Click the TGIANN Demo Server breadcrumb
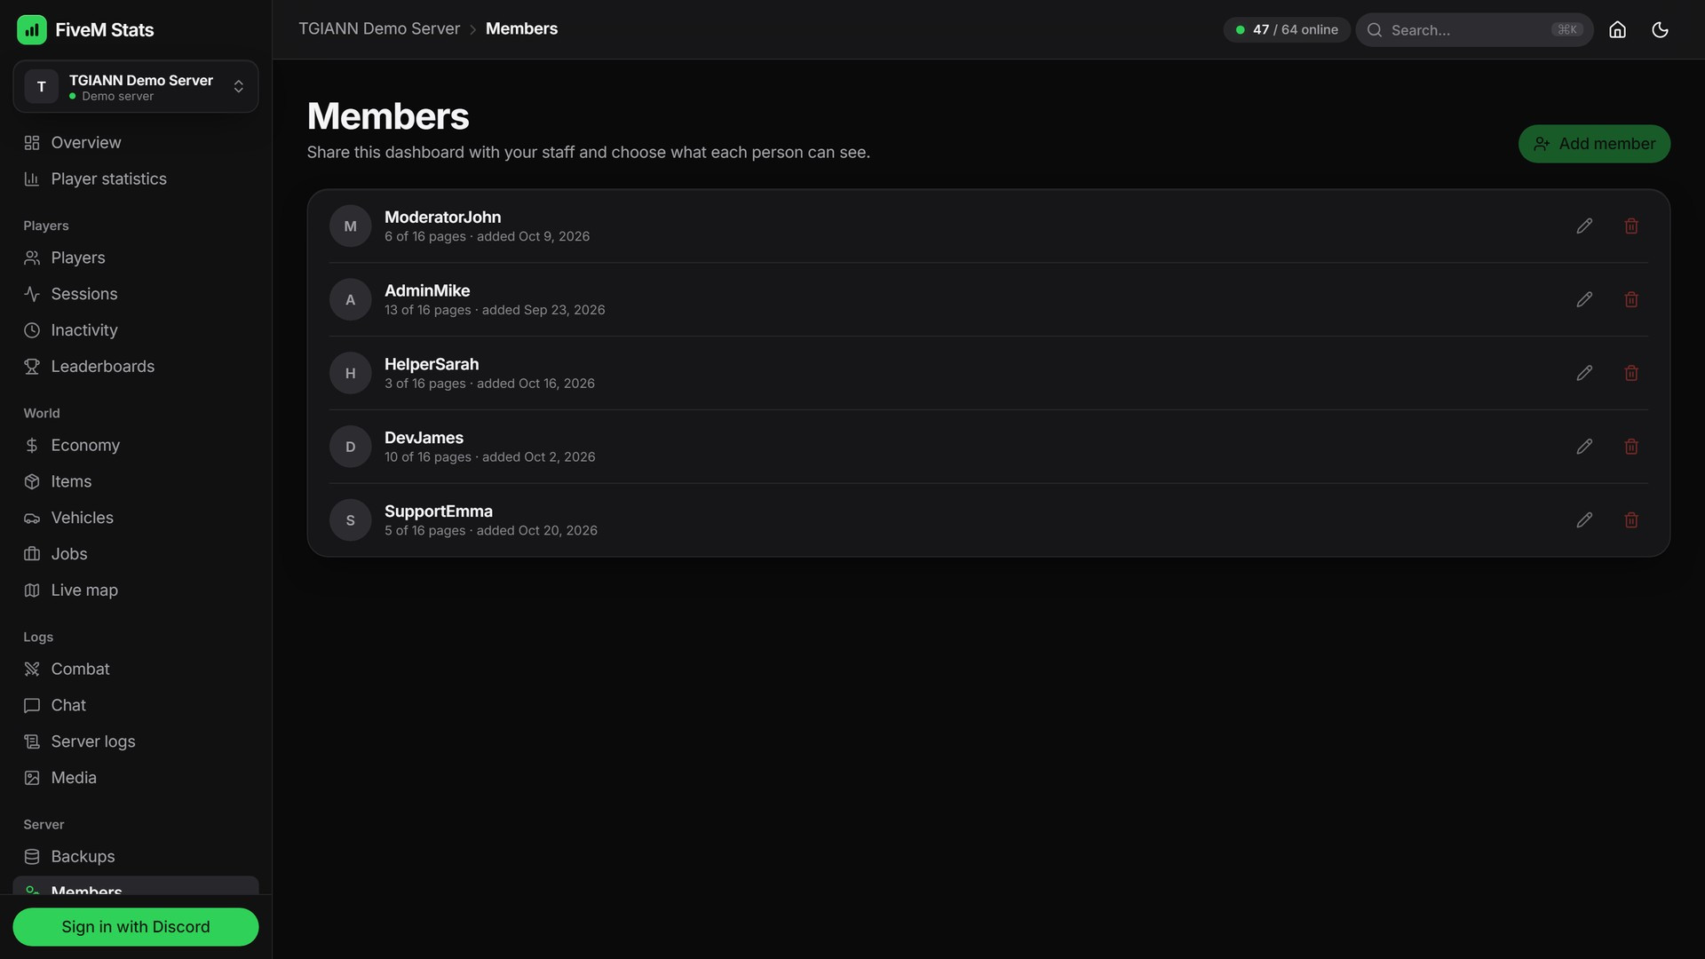 [379, 28]
